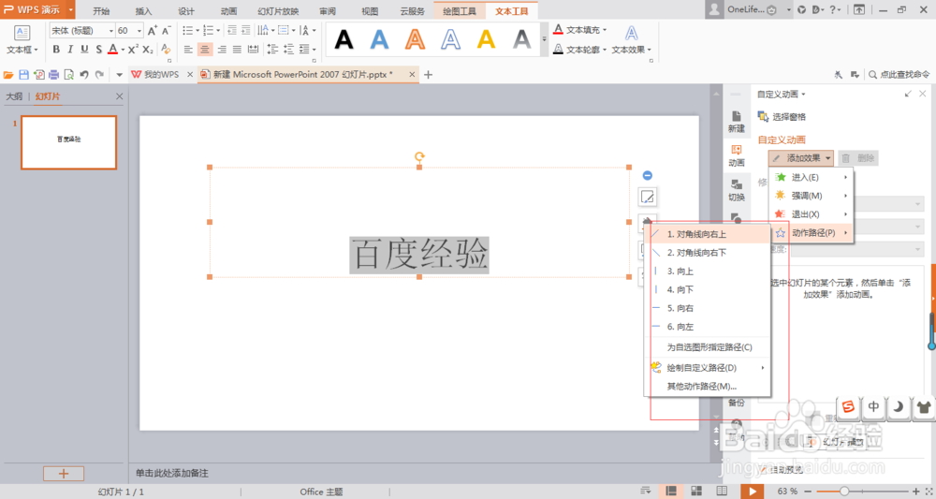The image size is (936, 499).
Task: Switch to slide sorter view
Action: [696, 491]
